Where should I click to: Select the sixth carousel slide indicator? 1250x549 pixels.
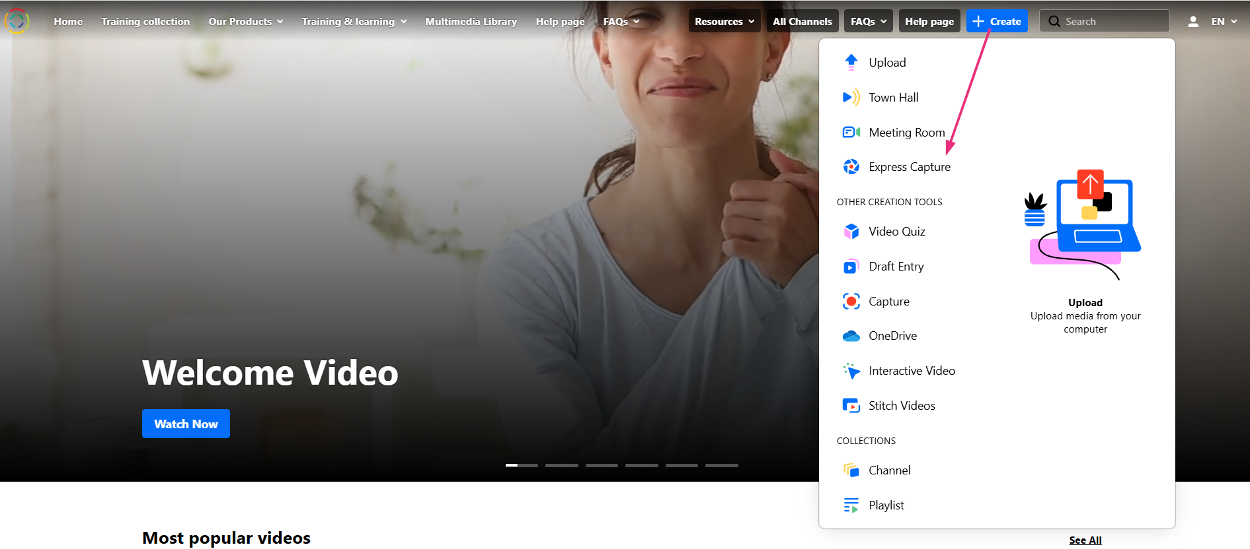[x=722, y=465]
